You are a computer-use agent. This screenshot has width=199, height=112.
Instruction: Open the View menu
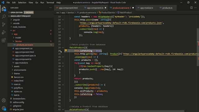tap(31, 2)
